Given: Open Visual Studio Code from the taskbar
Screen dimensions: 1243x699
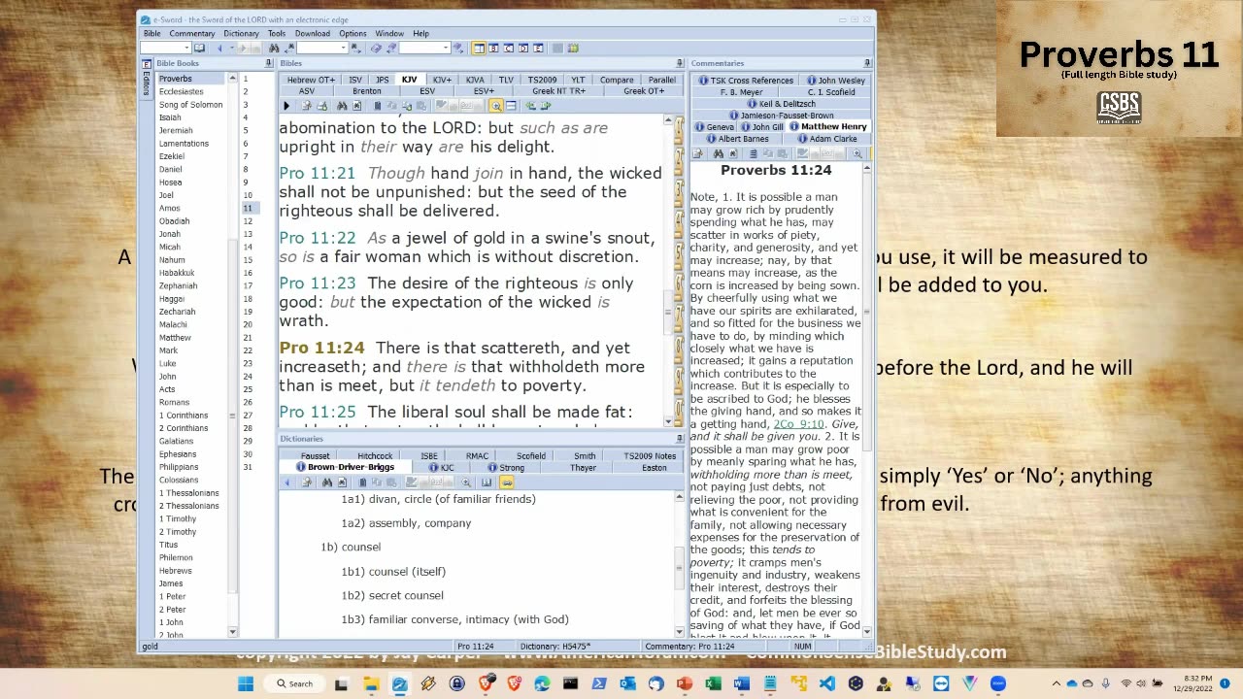Looking at the screenshot, I should 827,683.
